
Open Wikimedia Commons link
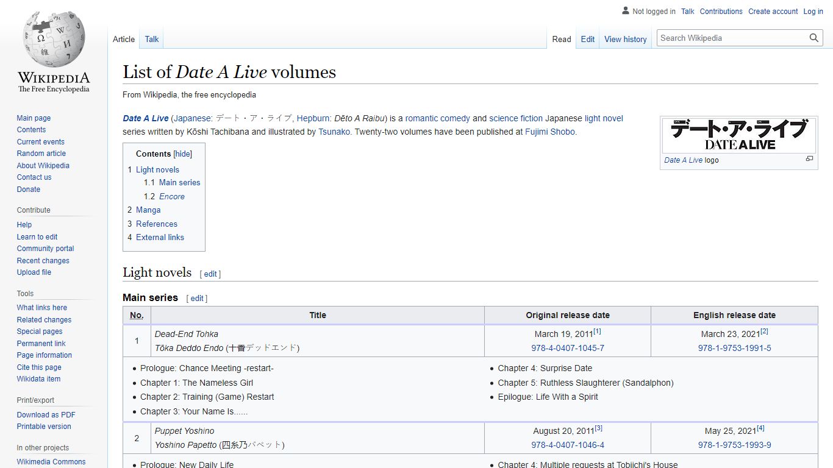(x=51, y=462)
